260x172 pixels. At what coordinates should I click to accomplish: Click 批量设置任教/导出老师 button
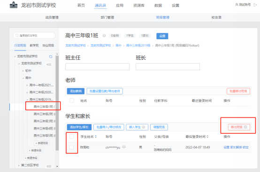(x=105, y=91)
